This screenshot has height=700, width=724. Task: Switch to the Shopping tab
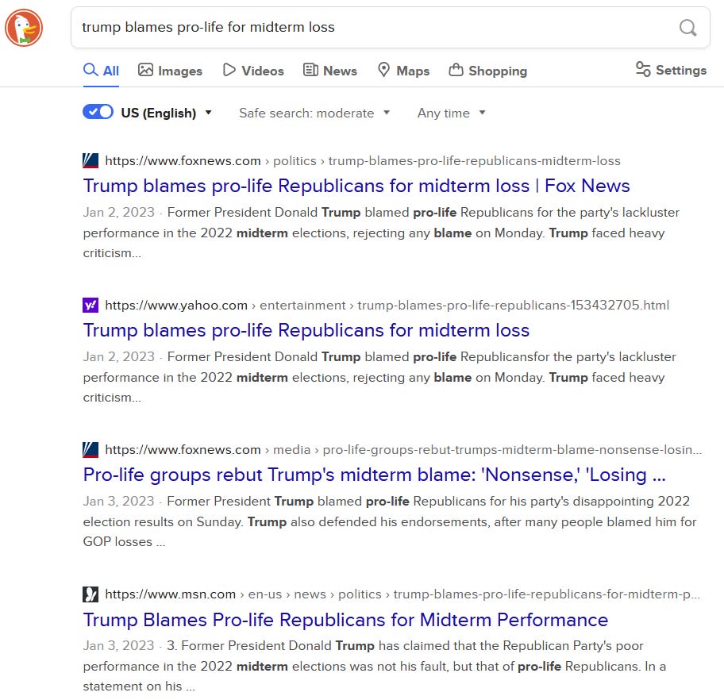pos(488,71)
